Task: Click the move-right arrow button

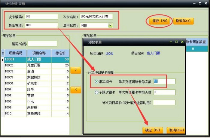Action: point(76,70)
